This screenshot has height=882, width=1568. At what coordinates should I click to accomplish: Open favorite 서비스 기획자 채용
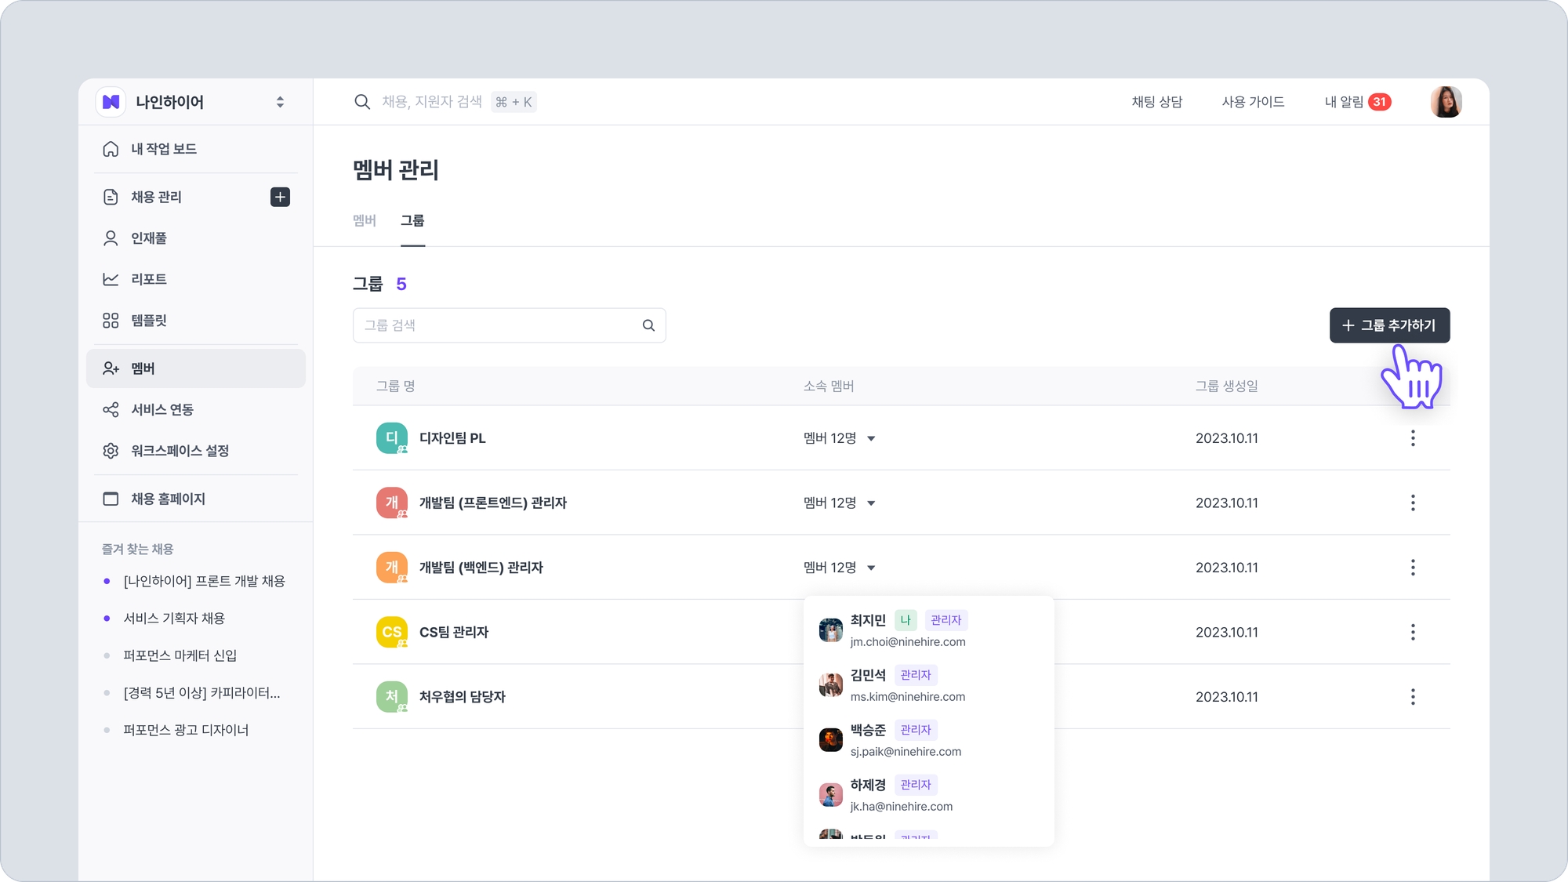click(x=174, y=619)
